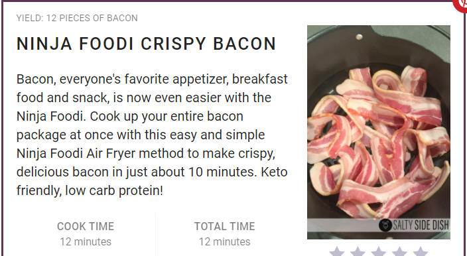
Task: Click the divider between Cook and Total Time
Action: coord(155,234)
